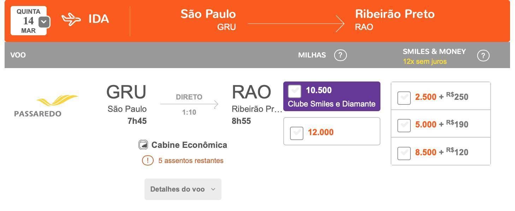Check the 12.000 miles option
This screenshot has height=211, width=515.
[297, 133]
